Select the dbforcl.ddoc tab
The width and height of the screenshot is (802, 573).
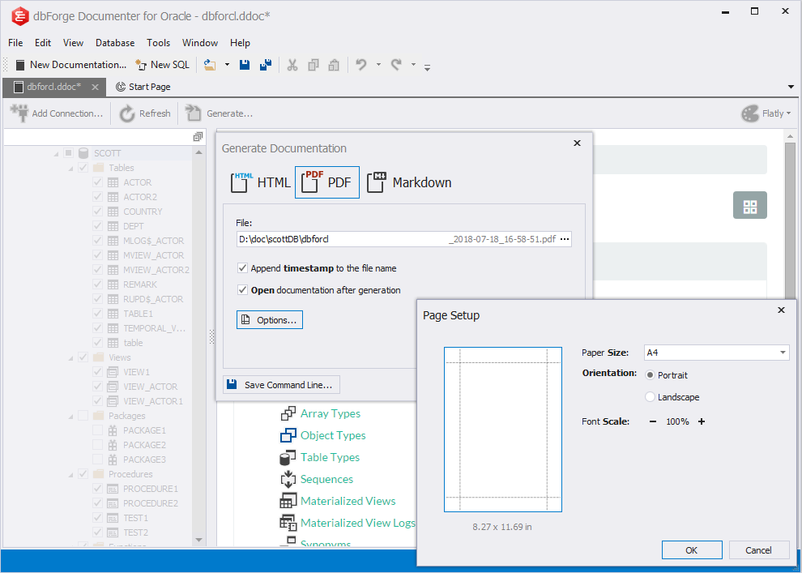pos(53,87)
